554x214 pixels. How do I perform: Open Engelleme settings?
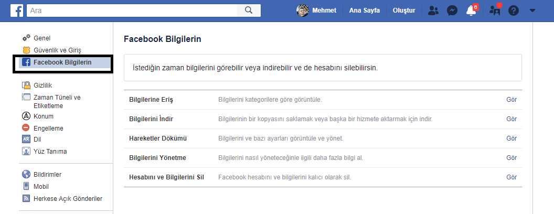(48, 128)
